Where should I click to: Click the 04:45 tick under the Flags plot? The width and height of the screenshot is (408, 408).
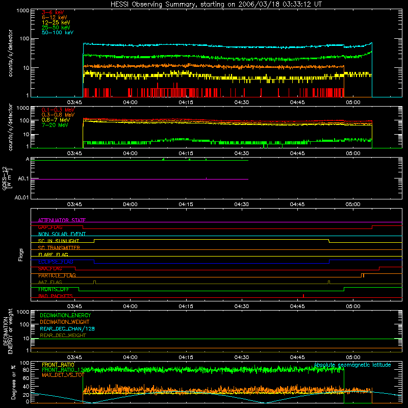pyautogui.click(x=297, y=307)
